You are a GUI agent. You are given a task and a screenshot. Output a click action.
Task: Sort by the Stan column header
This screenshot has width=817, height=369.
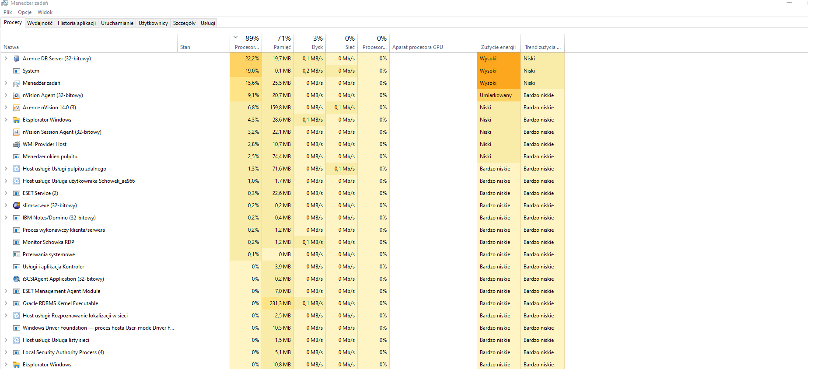(x=203, y=43)
